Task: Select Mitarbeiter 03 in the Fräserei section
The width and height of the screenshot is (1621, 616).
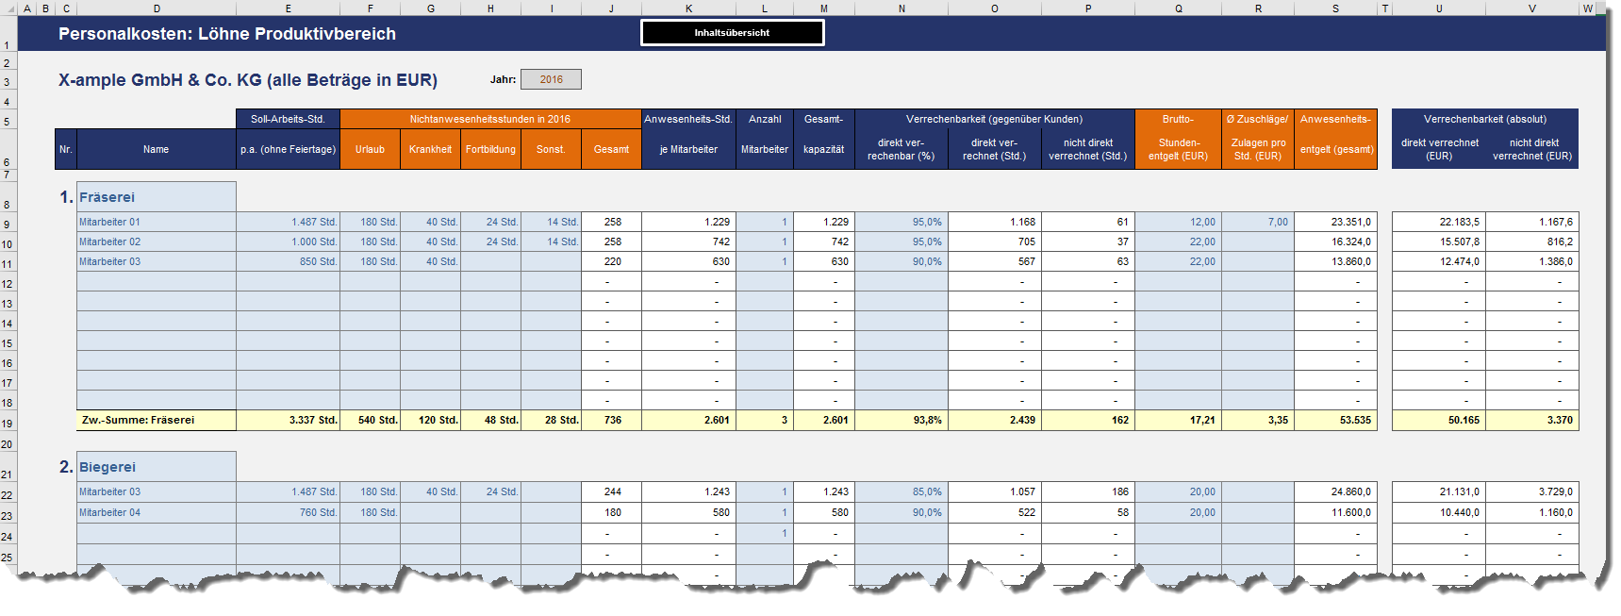Action: pyautogui.click(x=156, y=261)
